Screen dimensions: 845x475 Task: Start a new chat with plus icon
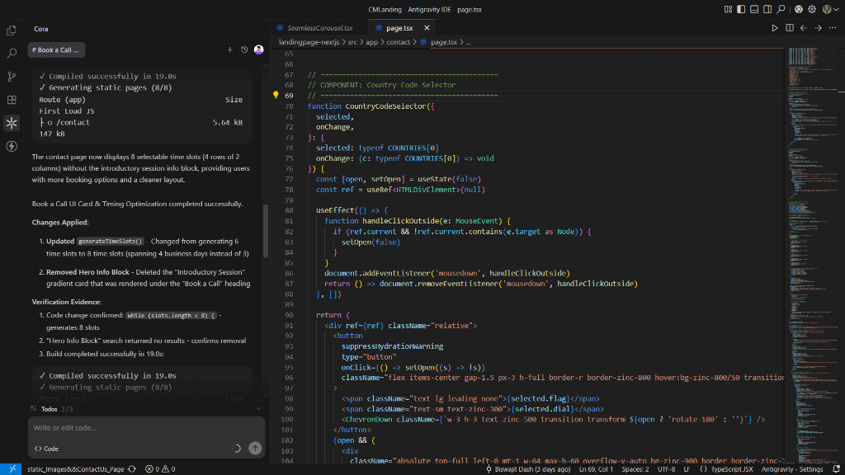click(x=229, y=49)
